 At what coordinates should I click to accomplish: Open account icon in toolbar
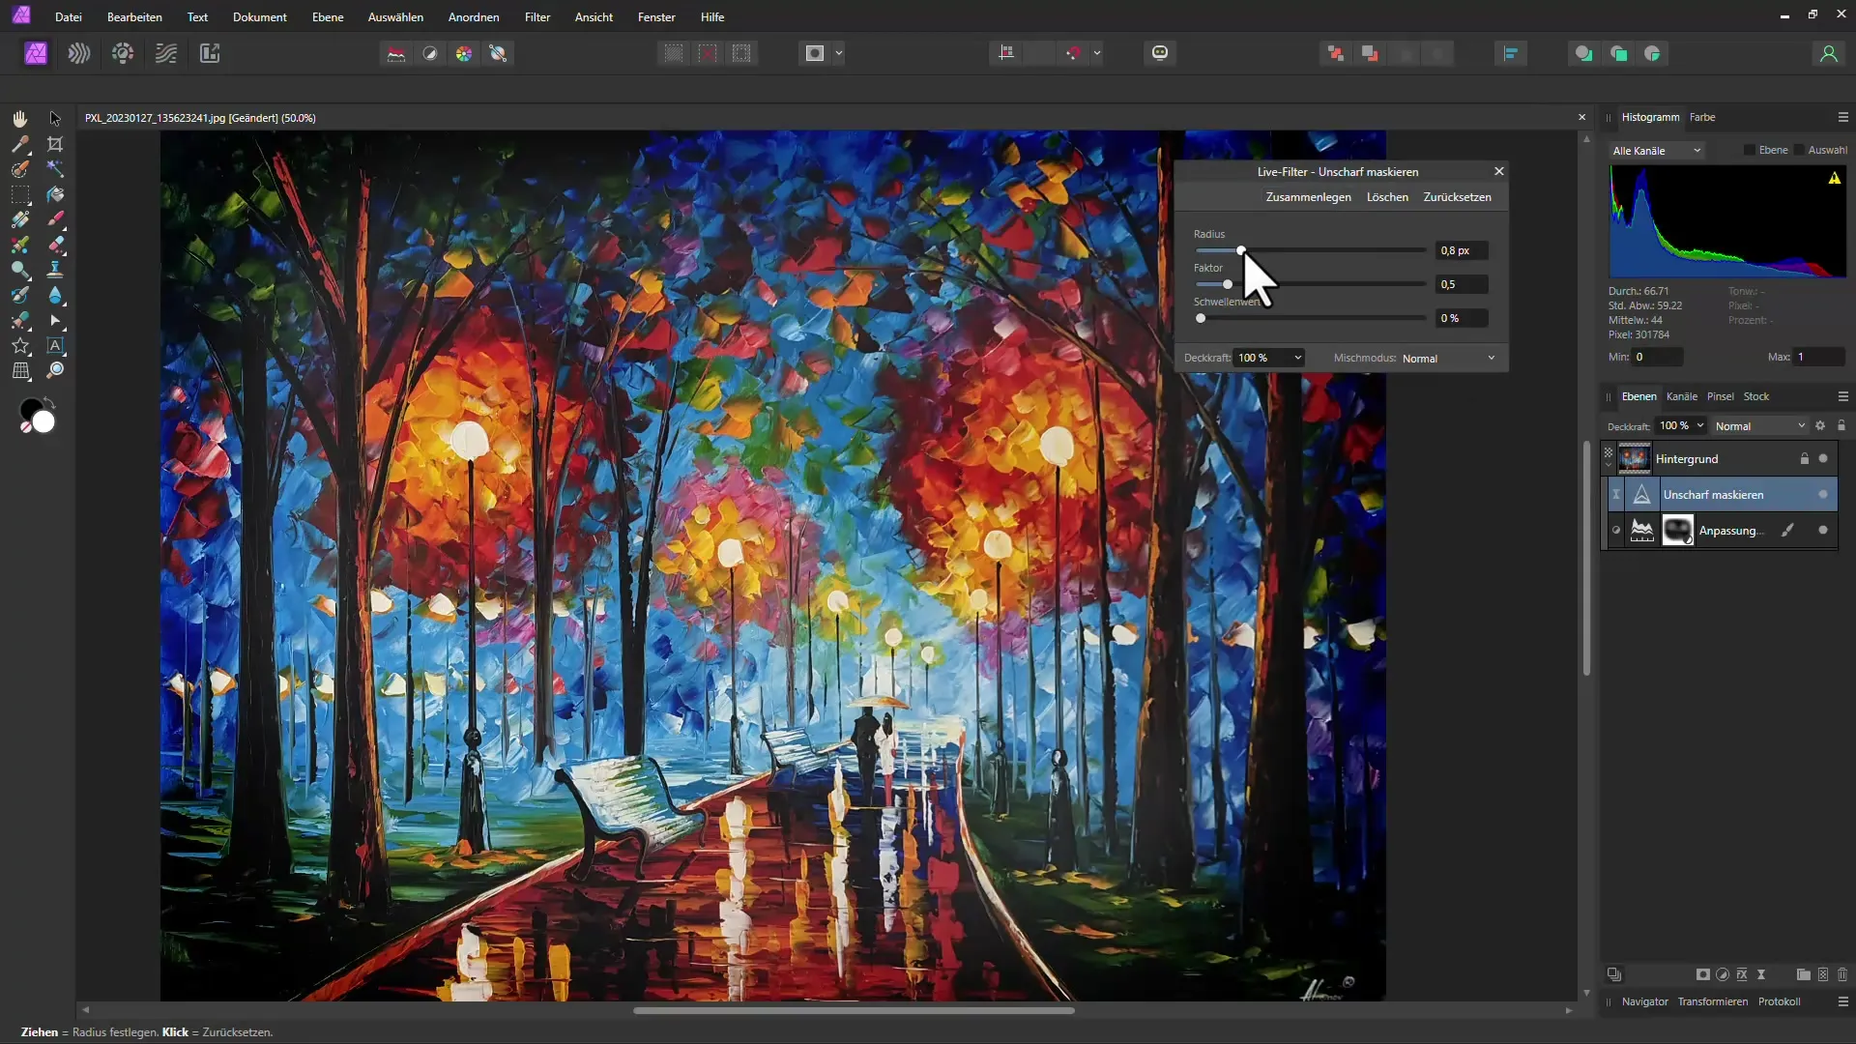tap(1828, 53)
